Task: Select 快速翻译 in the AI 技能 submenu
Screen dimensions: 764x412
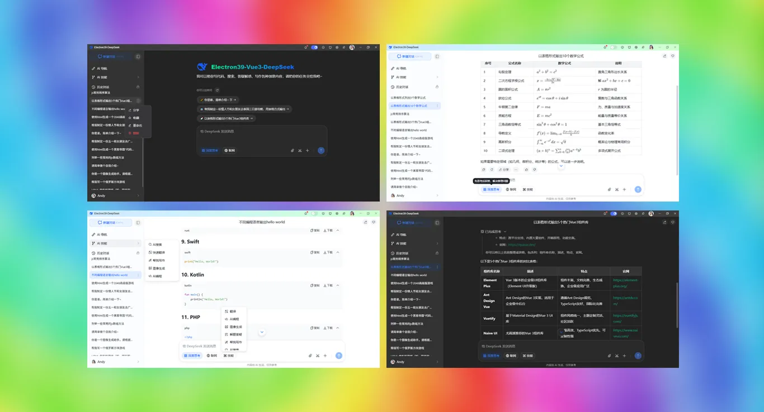Action: [x=163, y=252]
